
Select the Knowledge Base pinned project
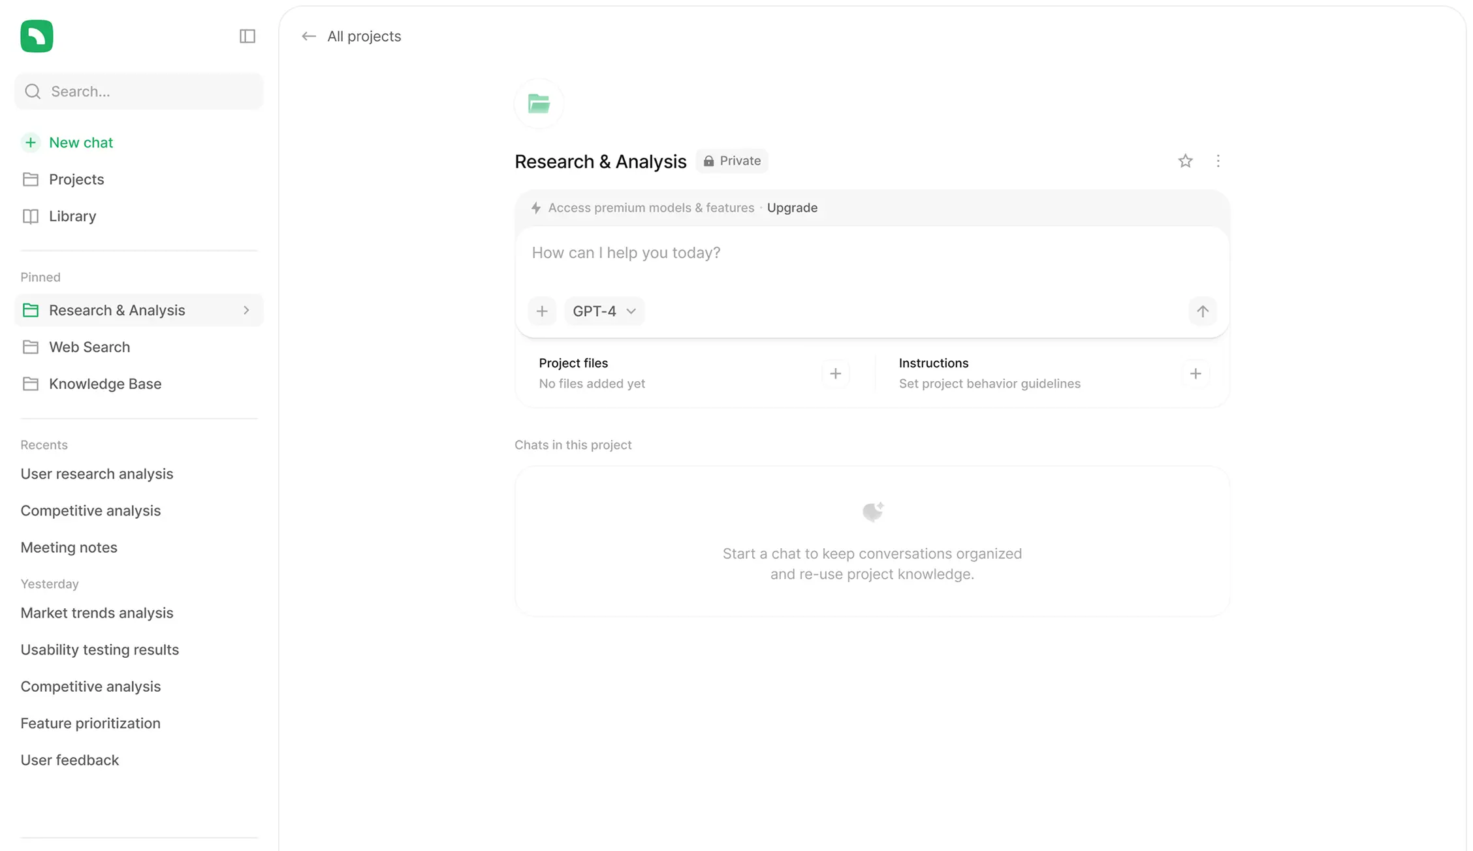105,384
